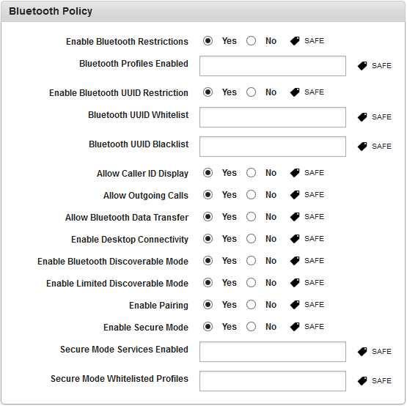Click SAFE tag icon for Bluetooth UUID Whitelist
The image size is (407, 406).
pyautogui.click(x=362, y=117)
